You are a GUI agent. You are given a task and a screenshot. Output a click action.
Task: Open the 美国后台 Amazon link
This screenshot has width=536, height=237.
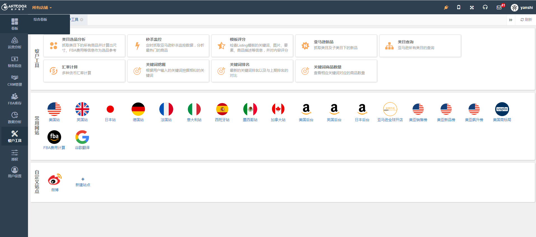coord(306,112)
